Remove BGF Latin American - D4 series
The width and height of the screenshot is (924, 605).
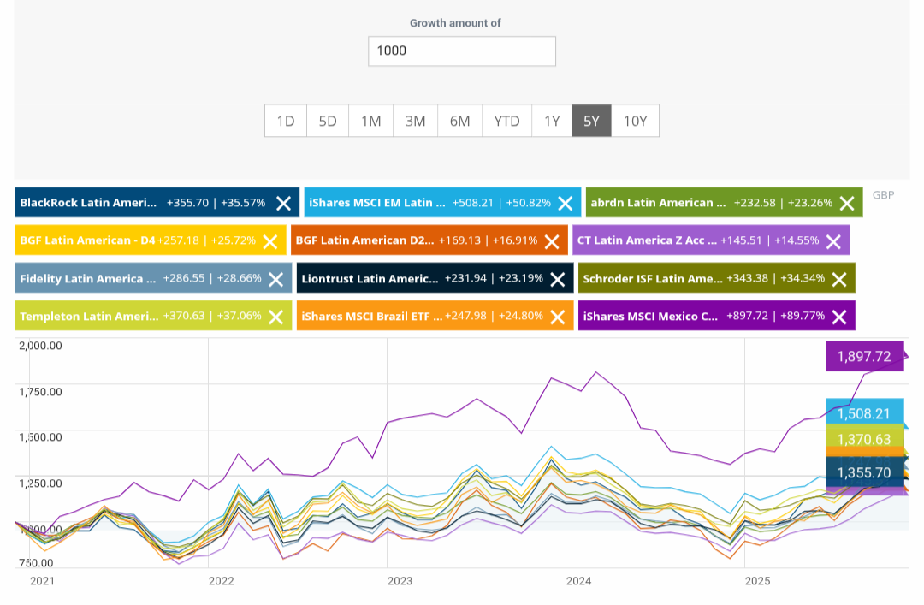(270, 241)
